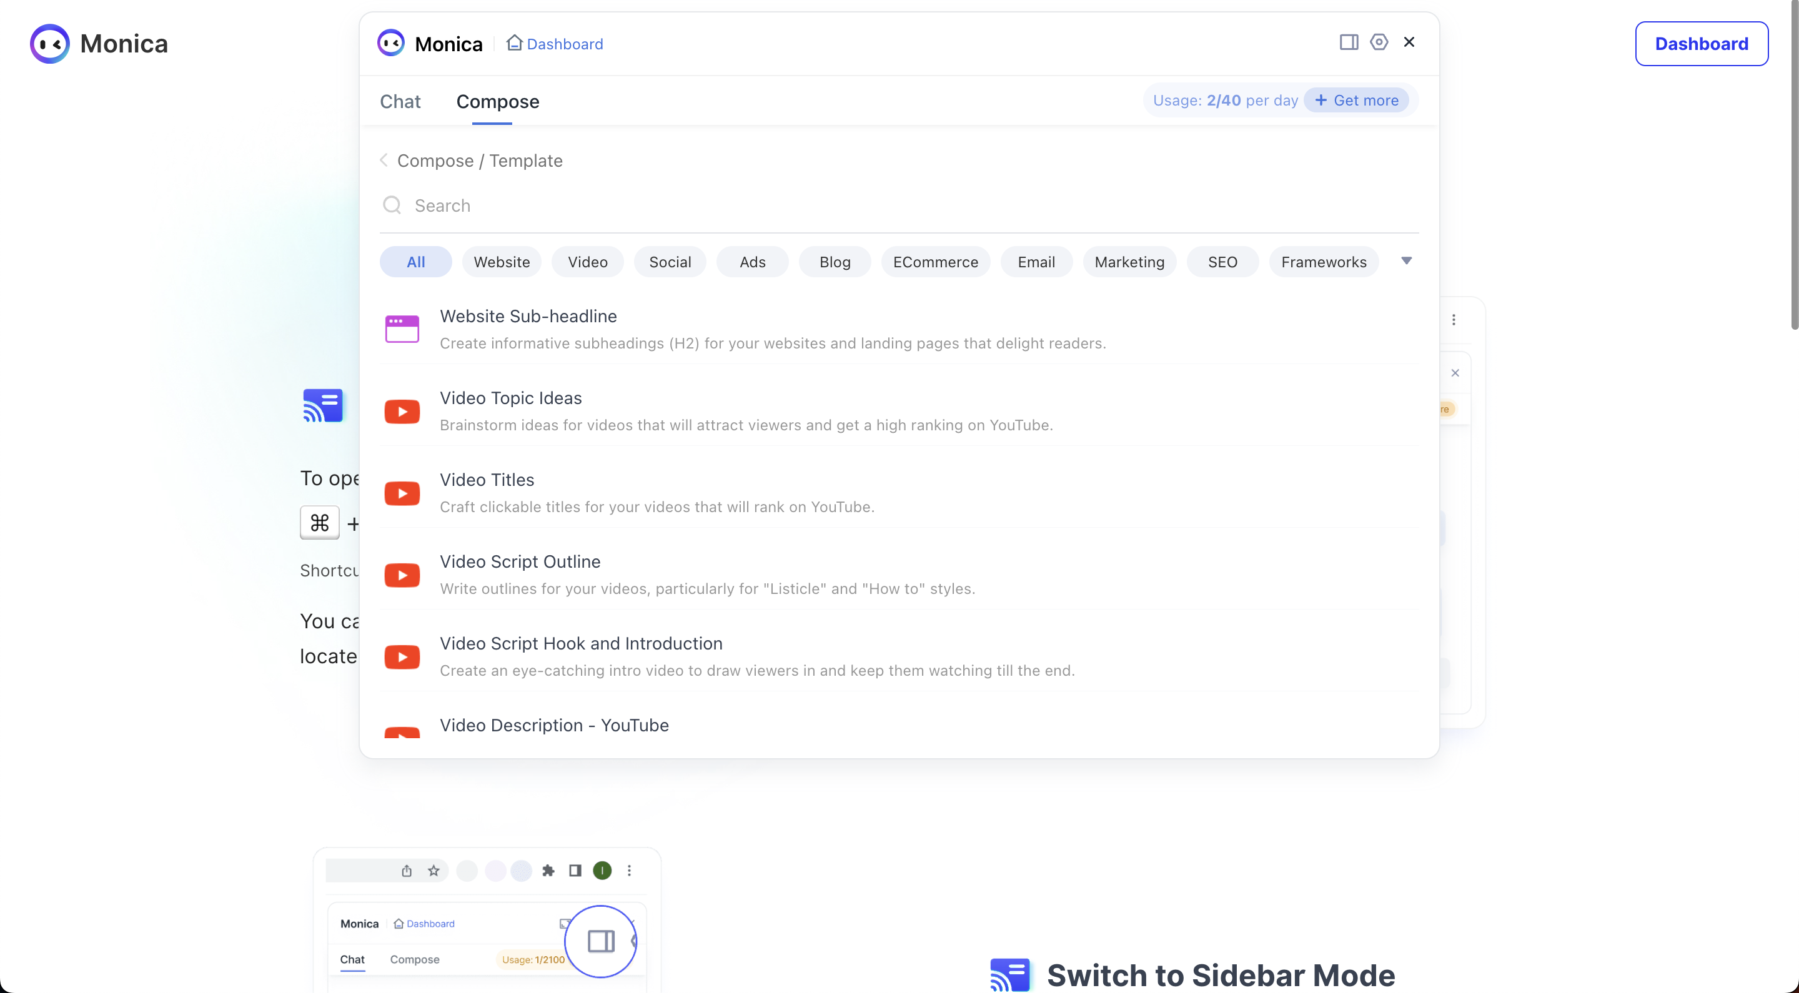Click three-dot menu in illustrated browser toolbar

tap(628, 870)
